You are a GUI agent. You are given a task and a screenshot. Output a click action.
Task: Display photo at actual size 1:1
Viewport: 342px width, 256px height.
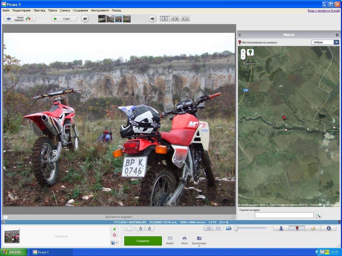[218, 228]
